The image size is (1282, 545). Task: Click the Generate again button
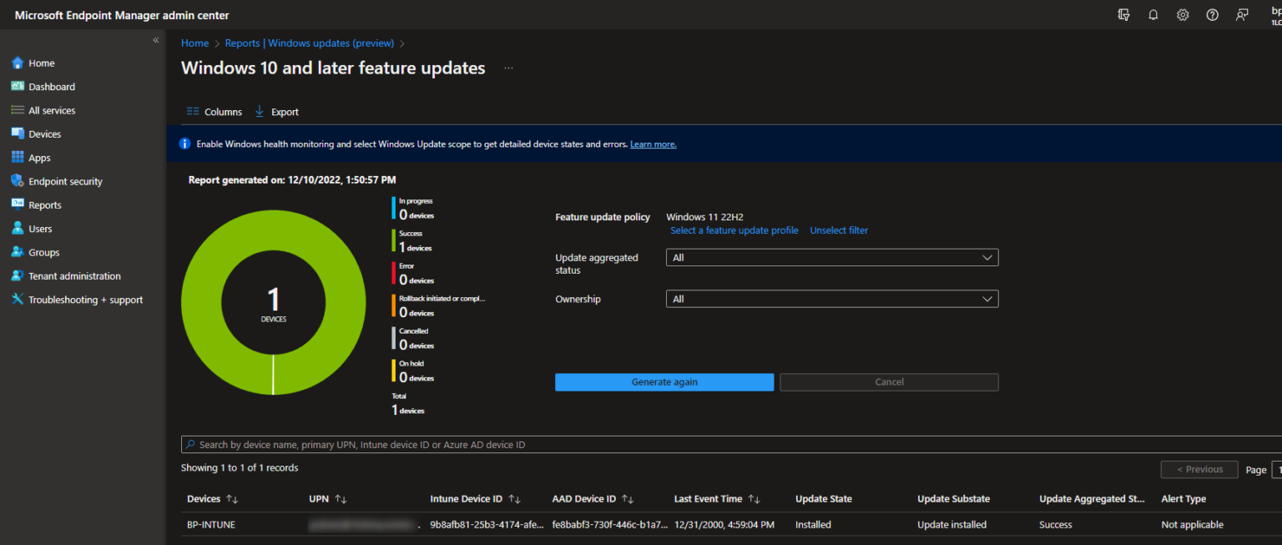[x=664, y=381]
